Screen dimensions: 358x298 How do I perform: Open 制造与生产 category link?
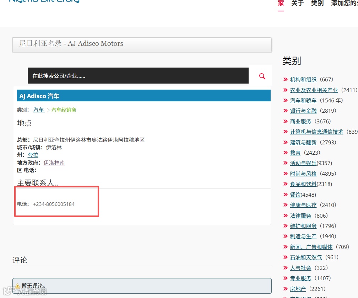pyautogui.click(x=303, y=236)
